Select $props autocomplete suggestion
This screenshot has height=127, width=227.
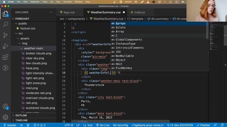159,24
